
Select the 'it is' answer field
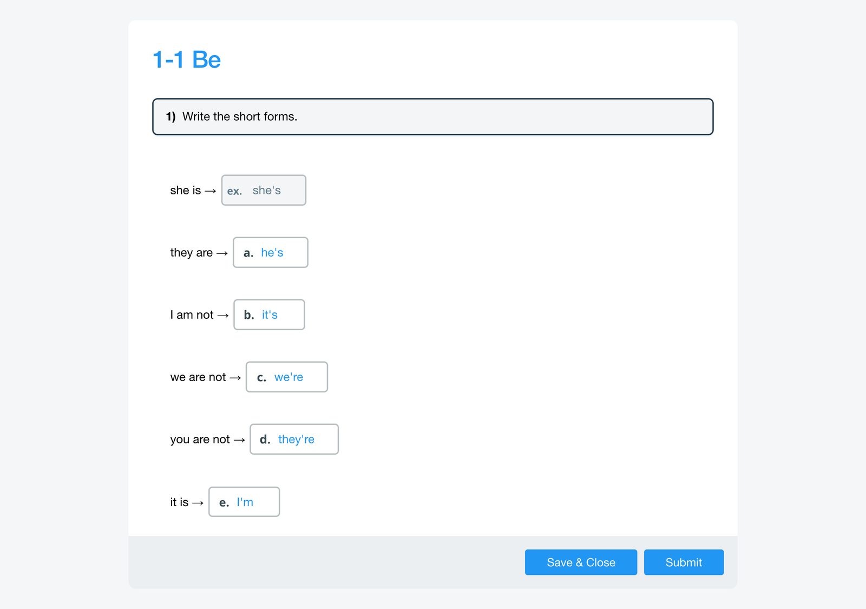[244, 502]
